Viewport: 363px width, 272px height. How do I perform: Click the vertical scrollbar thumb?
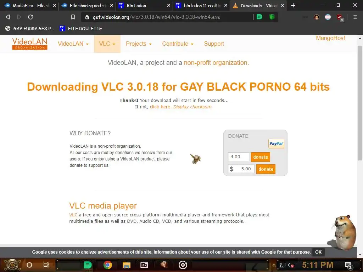[360, 103]
